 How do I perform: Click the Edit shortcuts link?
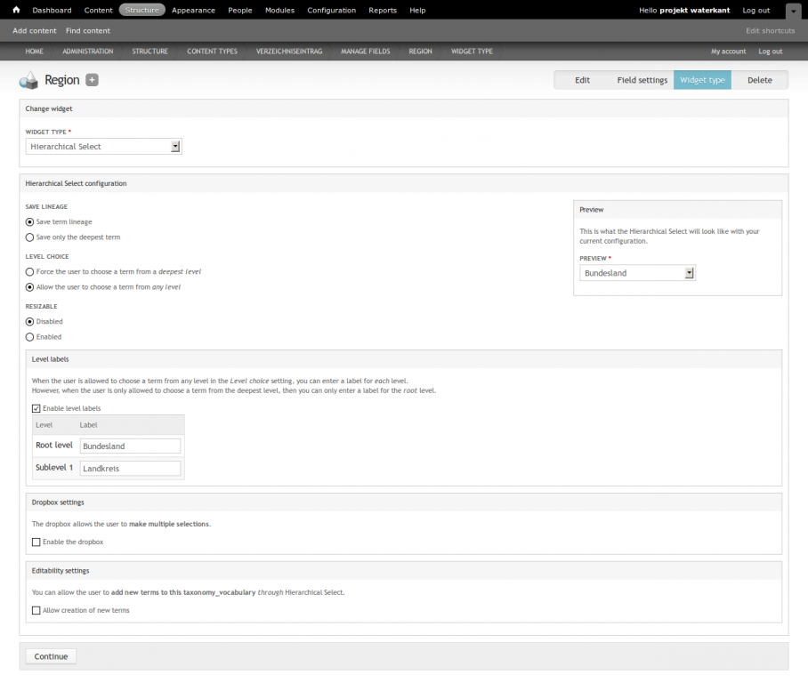click(770, 31)
